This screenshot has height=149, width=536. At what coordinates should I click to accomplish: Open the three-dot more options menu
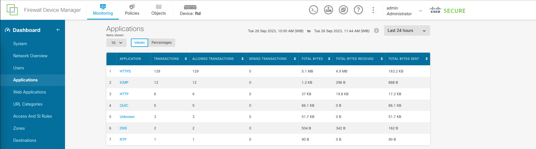(x=373, y=10)
